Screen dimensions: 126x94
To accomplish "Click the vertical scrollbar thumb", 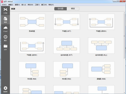I will (x=124, y=36).
